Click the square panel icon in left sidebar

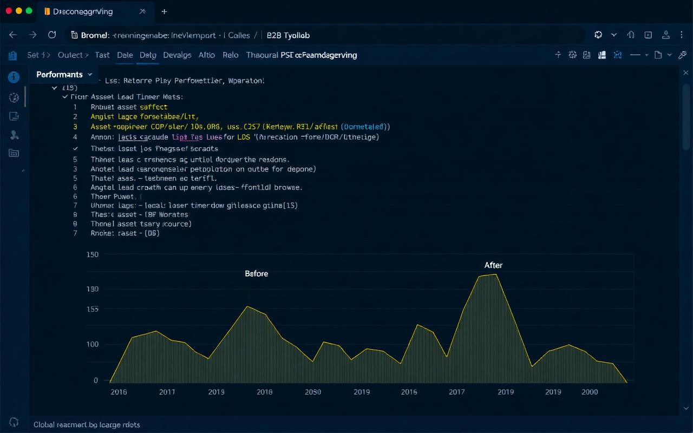click(14, 116)
